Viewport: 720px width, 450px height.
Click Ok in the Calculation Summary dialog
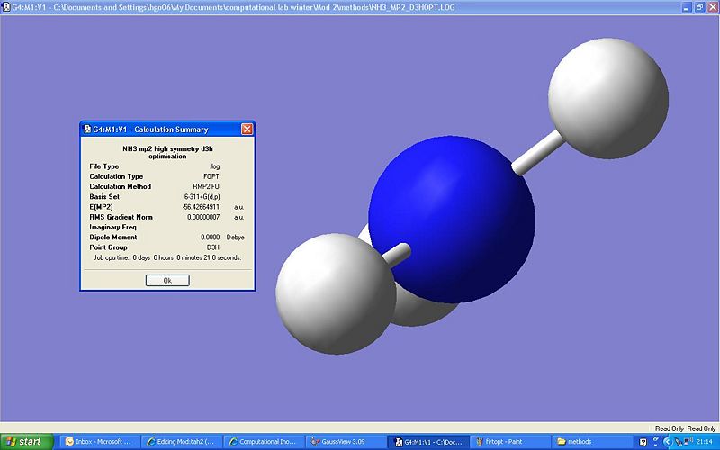tap(167, 280)
